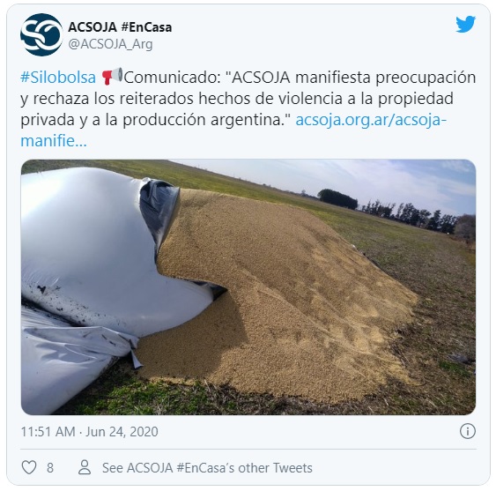Click the truncated 'manifie…' link text
496x491 pixels.
pos(54,141)
